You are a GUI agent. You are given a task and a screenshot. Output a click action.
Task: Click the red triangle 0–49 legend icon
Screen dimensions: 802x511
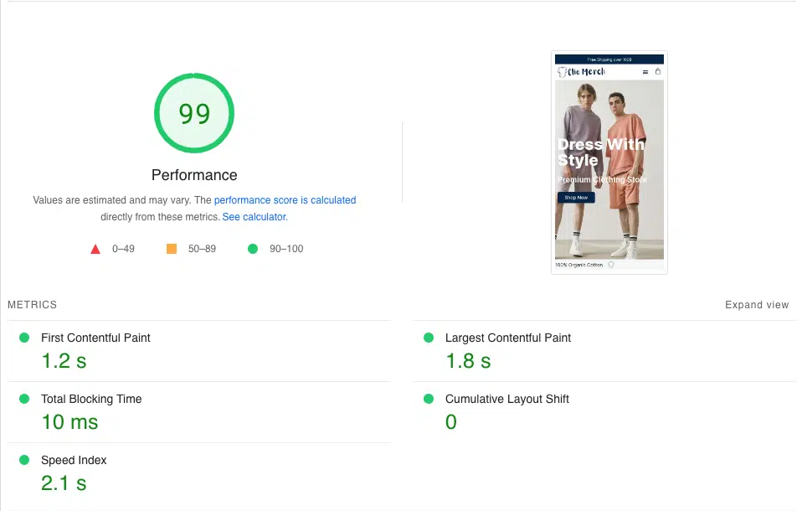tap(95, 249)
